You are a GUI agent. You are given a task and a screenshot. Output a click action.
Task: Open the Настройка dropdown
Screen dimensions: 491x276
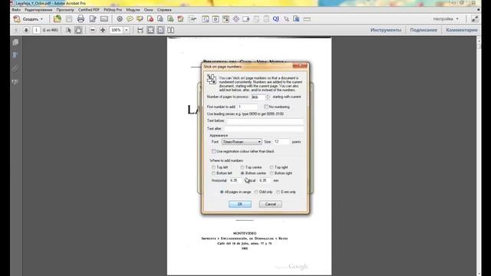pyautogui.click(x=446, y=18)
